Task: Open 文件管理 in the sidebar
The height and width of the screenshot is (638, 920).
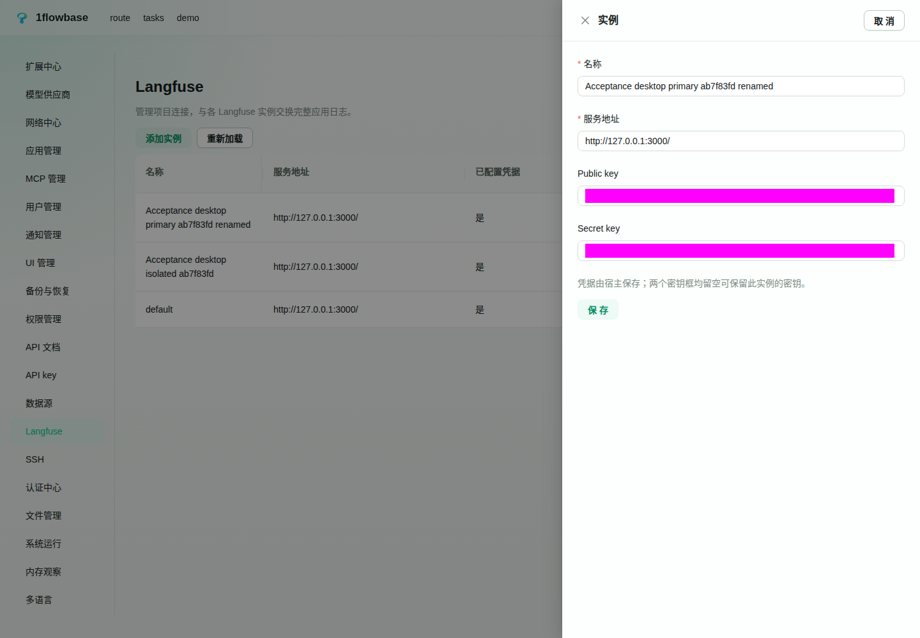Action: point(57,516)
